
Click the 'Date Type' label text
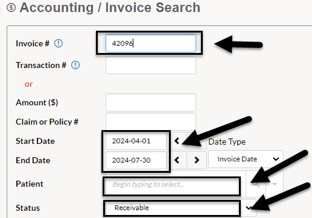click(x=227, y=142)
